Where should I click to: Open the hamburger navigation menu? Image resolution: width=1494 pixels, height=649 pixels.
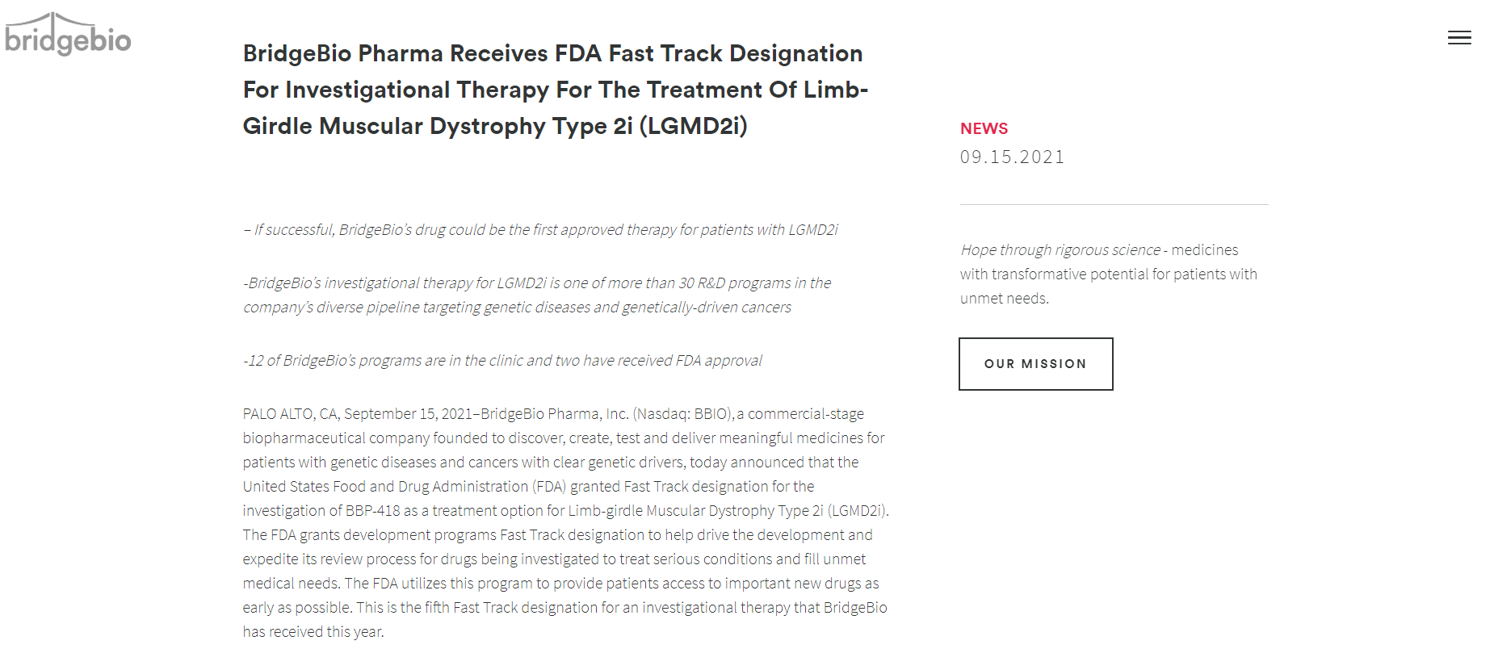pyautogui.click(x=1459, y=38)
